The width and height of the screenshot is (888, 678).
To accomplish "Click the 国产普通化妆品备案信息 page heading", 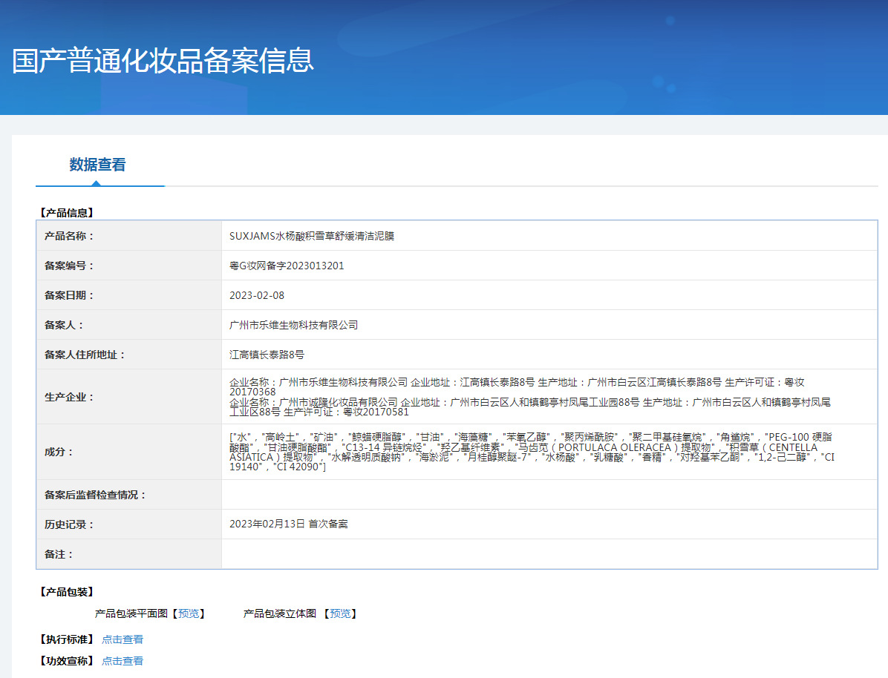I will click(163, 61).
